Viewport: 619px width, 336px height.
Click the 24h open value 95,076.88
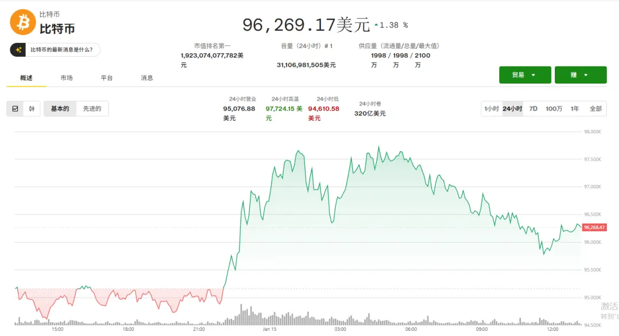pyautogui.click(x=239, y=109)
